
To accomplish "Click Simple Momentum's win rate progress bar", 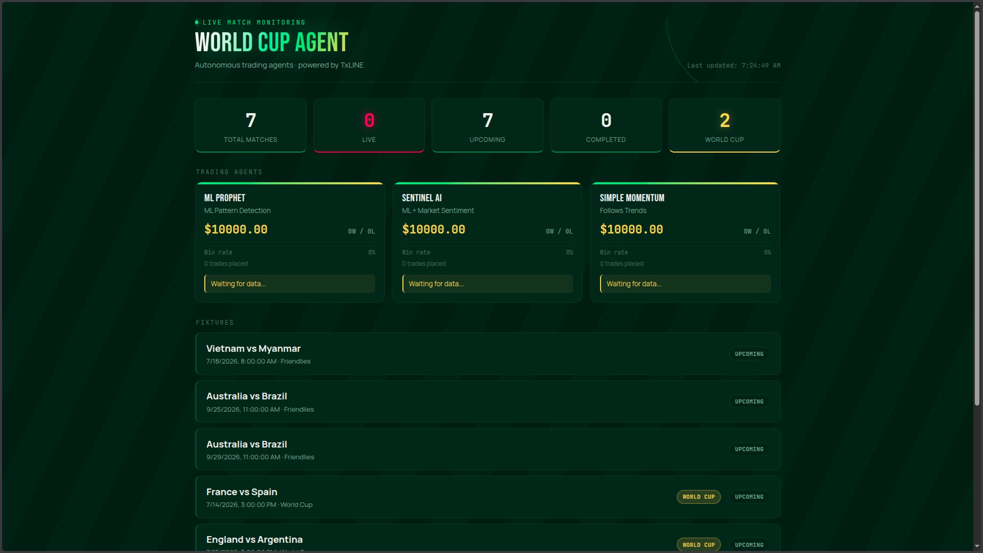I will pyautogui.click(x=685, y=244).
